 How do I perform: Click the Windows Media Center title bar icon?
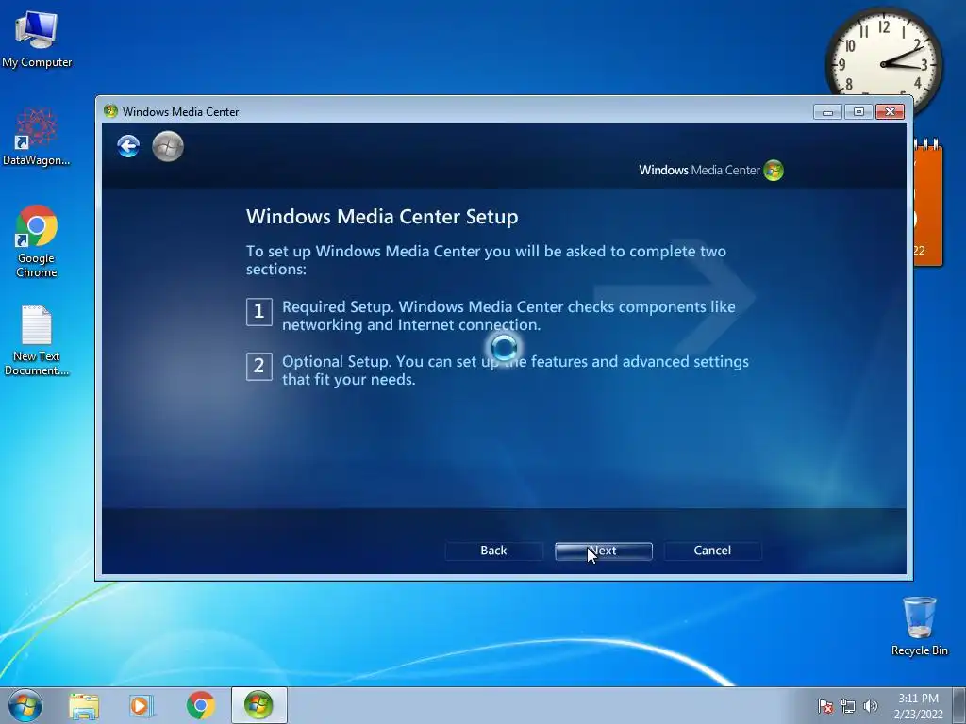pyautogui.click(x=111, y=111)
